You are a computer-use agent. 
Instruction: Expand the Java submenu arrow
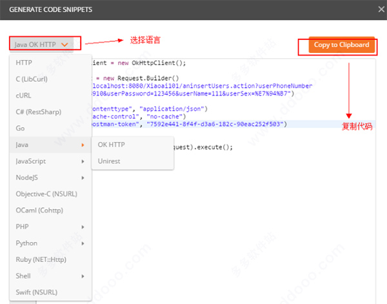coord(83,145)
